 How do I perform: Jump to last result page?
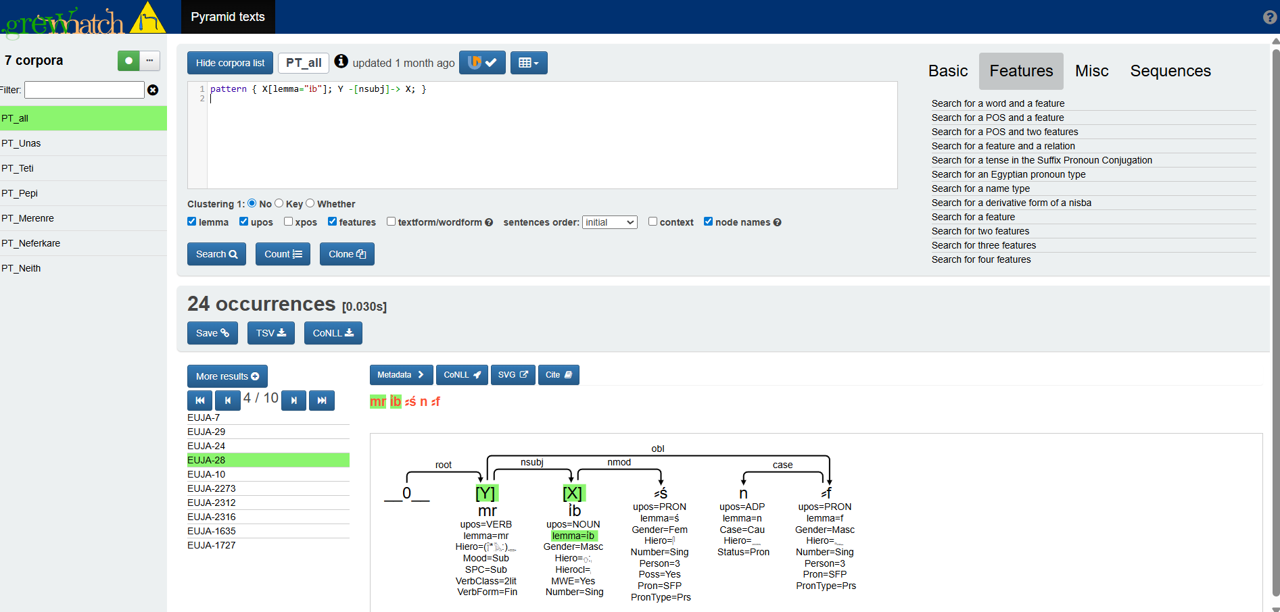tap(322, 401)
